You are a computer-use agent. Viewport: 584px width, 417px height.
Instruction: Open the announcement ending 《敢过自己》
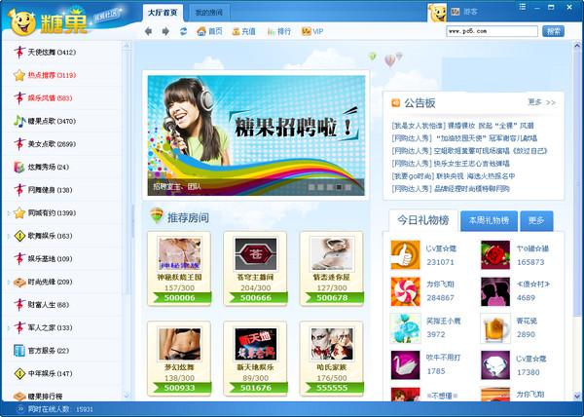click(x=470, y=151)
